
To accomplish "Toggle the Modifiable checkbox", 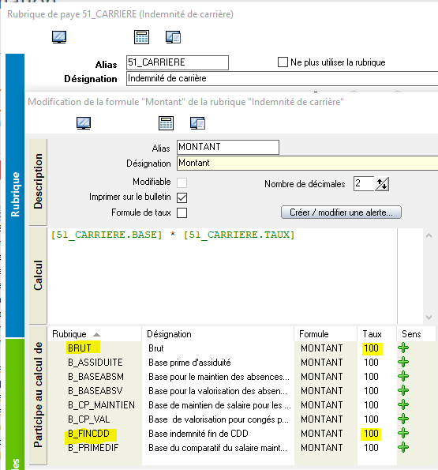I will tap(182, 182).
